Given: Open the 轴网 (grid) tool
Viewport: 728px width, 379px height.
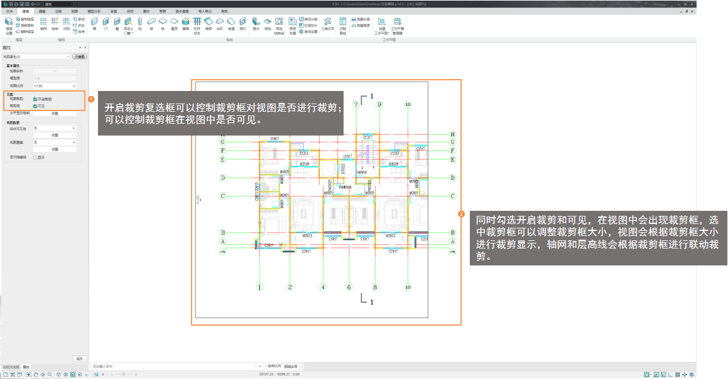Looking at the screenshot, I should point(43,23).
